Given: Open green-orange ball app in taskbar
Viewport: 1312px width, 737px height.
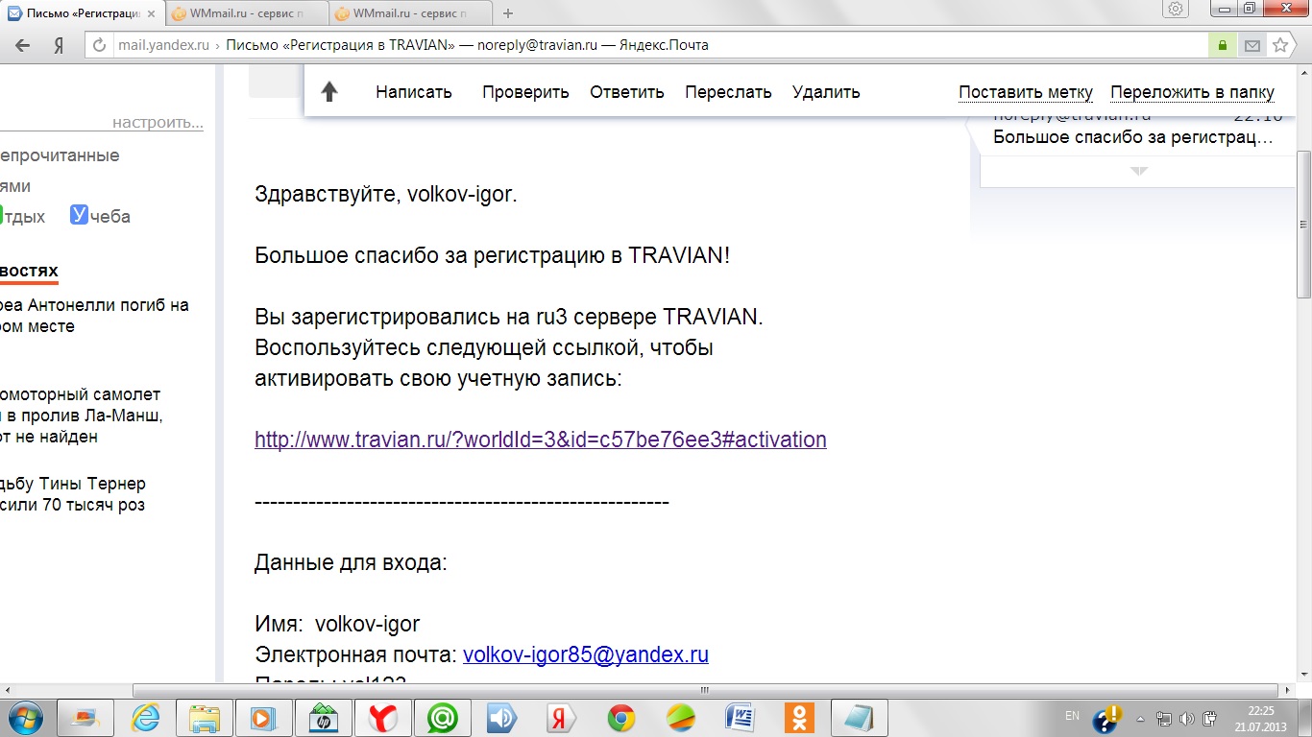Looking at the screenshot, I should pos(681,718).
